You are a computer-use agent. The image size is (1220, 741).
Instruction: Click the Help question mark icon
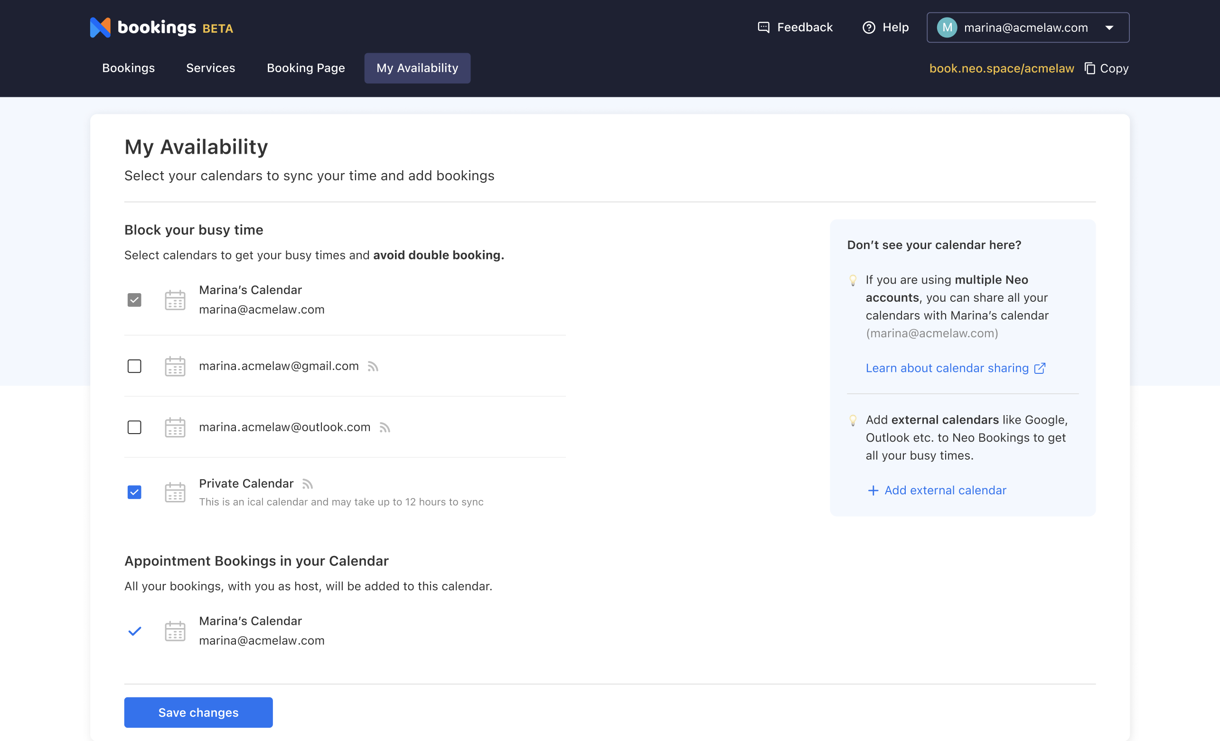pos(868,27)
